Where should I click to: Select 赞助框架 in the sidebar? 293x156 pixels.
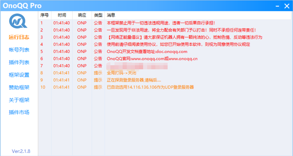[x=19, y=88]
